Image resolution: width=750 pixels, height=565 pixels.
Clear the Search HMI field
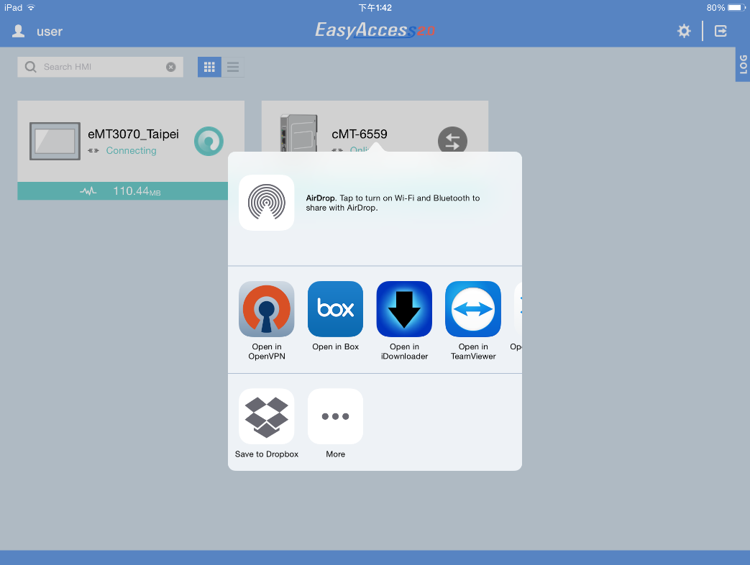(x=170, y=67)
